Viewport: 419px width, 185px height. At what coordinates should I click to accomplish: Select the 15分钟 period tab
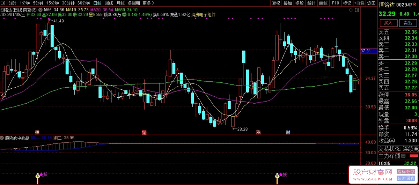(x=53, y=3)
